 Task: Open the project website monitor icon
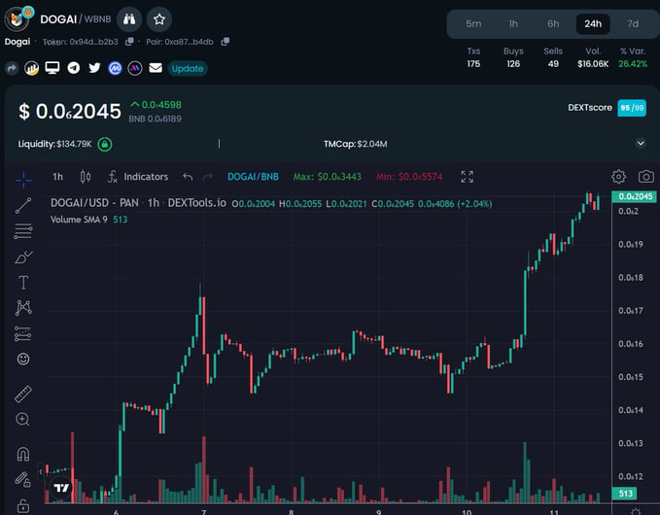click(x=52, y=68)
